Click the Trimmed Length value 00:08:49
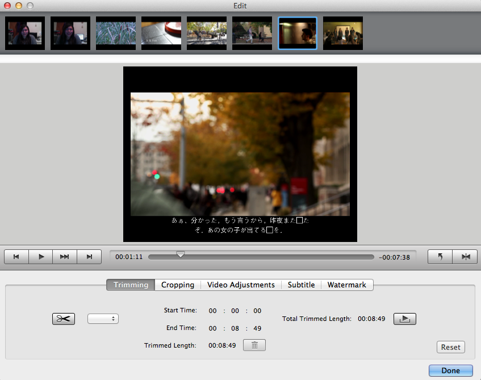This screenshot has width=481, height=380. (222, 345)
